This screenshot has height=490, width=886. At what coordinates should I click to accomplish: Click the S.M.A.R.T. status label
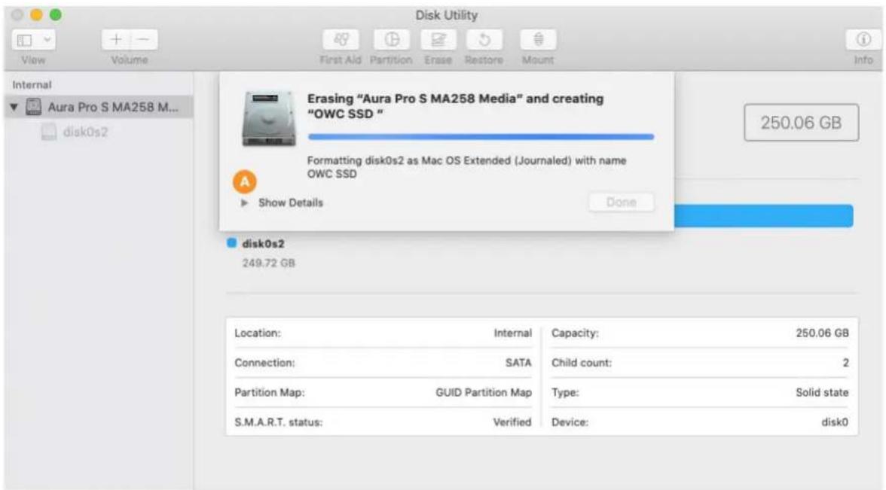279,422
